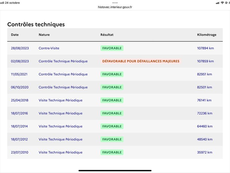The width and height of the screenshot is (230, 173).
Task: Tap the cellular signal bars icon
Action: (218, 3)
